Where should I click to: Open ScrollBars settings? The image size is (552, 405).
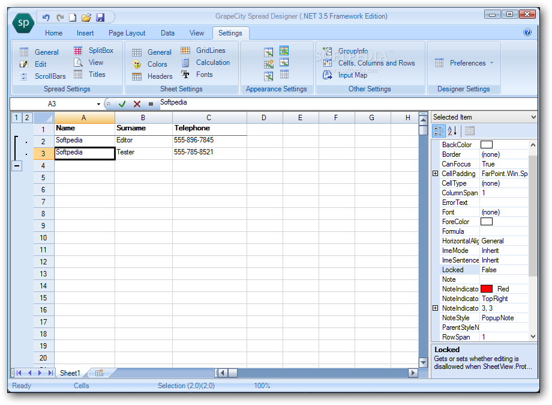point(43,76)
